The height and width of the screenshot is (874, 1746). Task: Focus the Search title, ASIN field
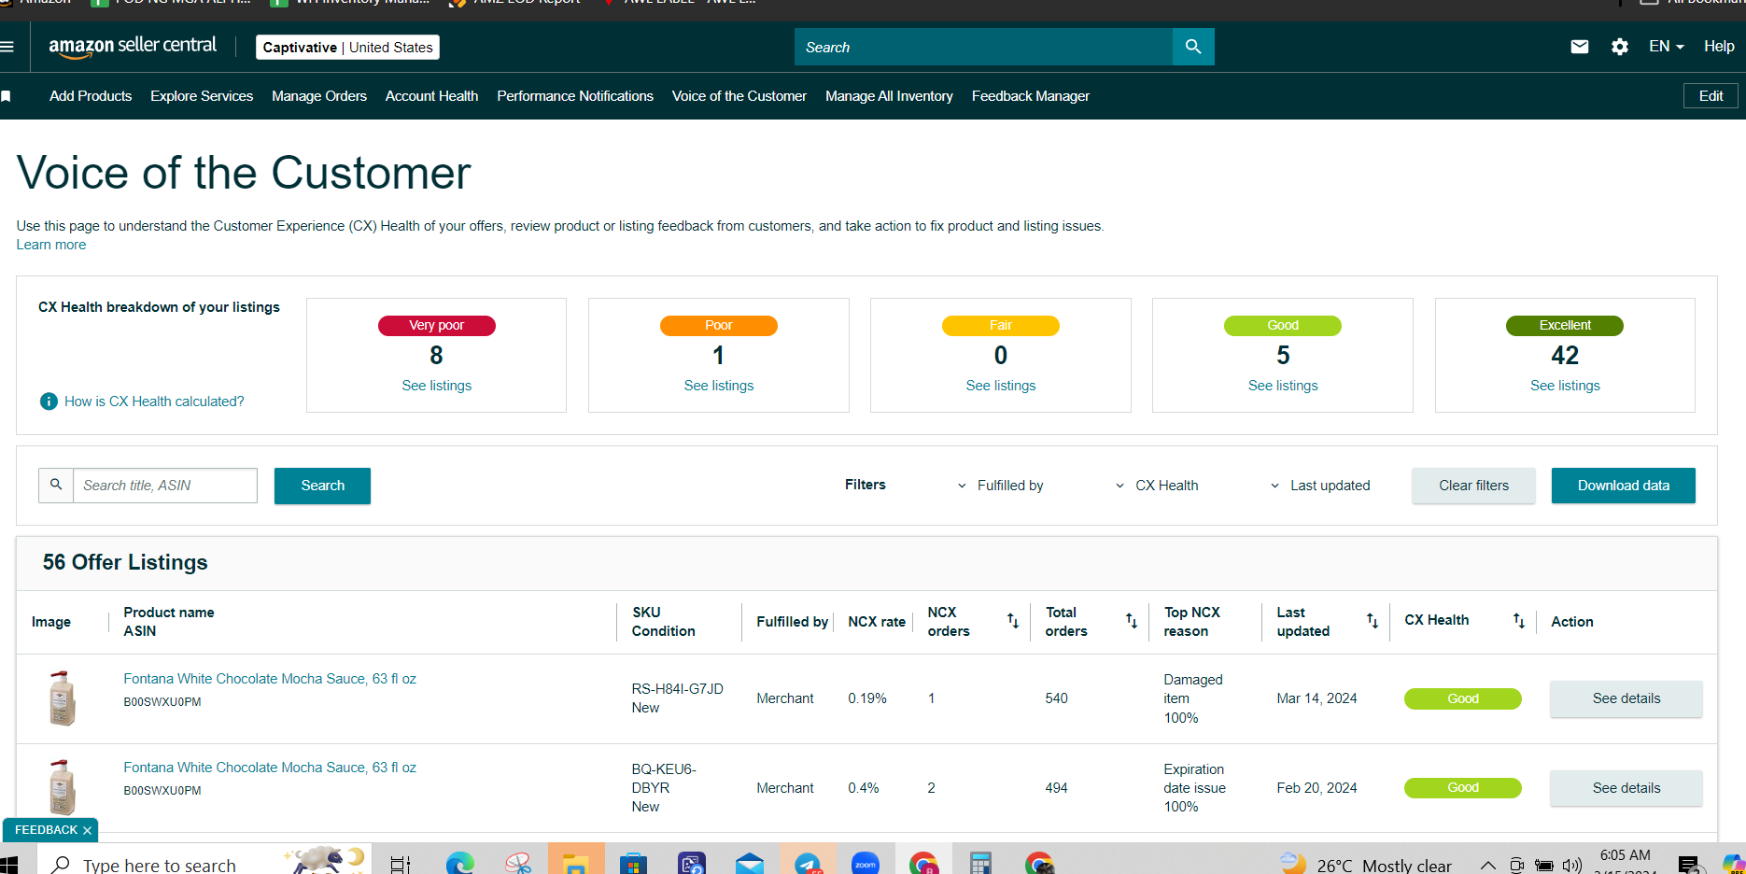pyautogui.click(x=165, y=486)
